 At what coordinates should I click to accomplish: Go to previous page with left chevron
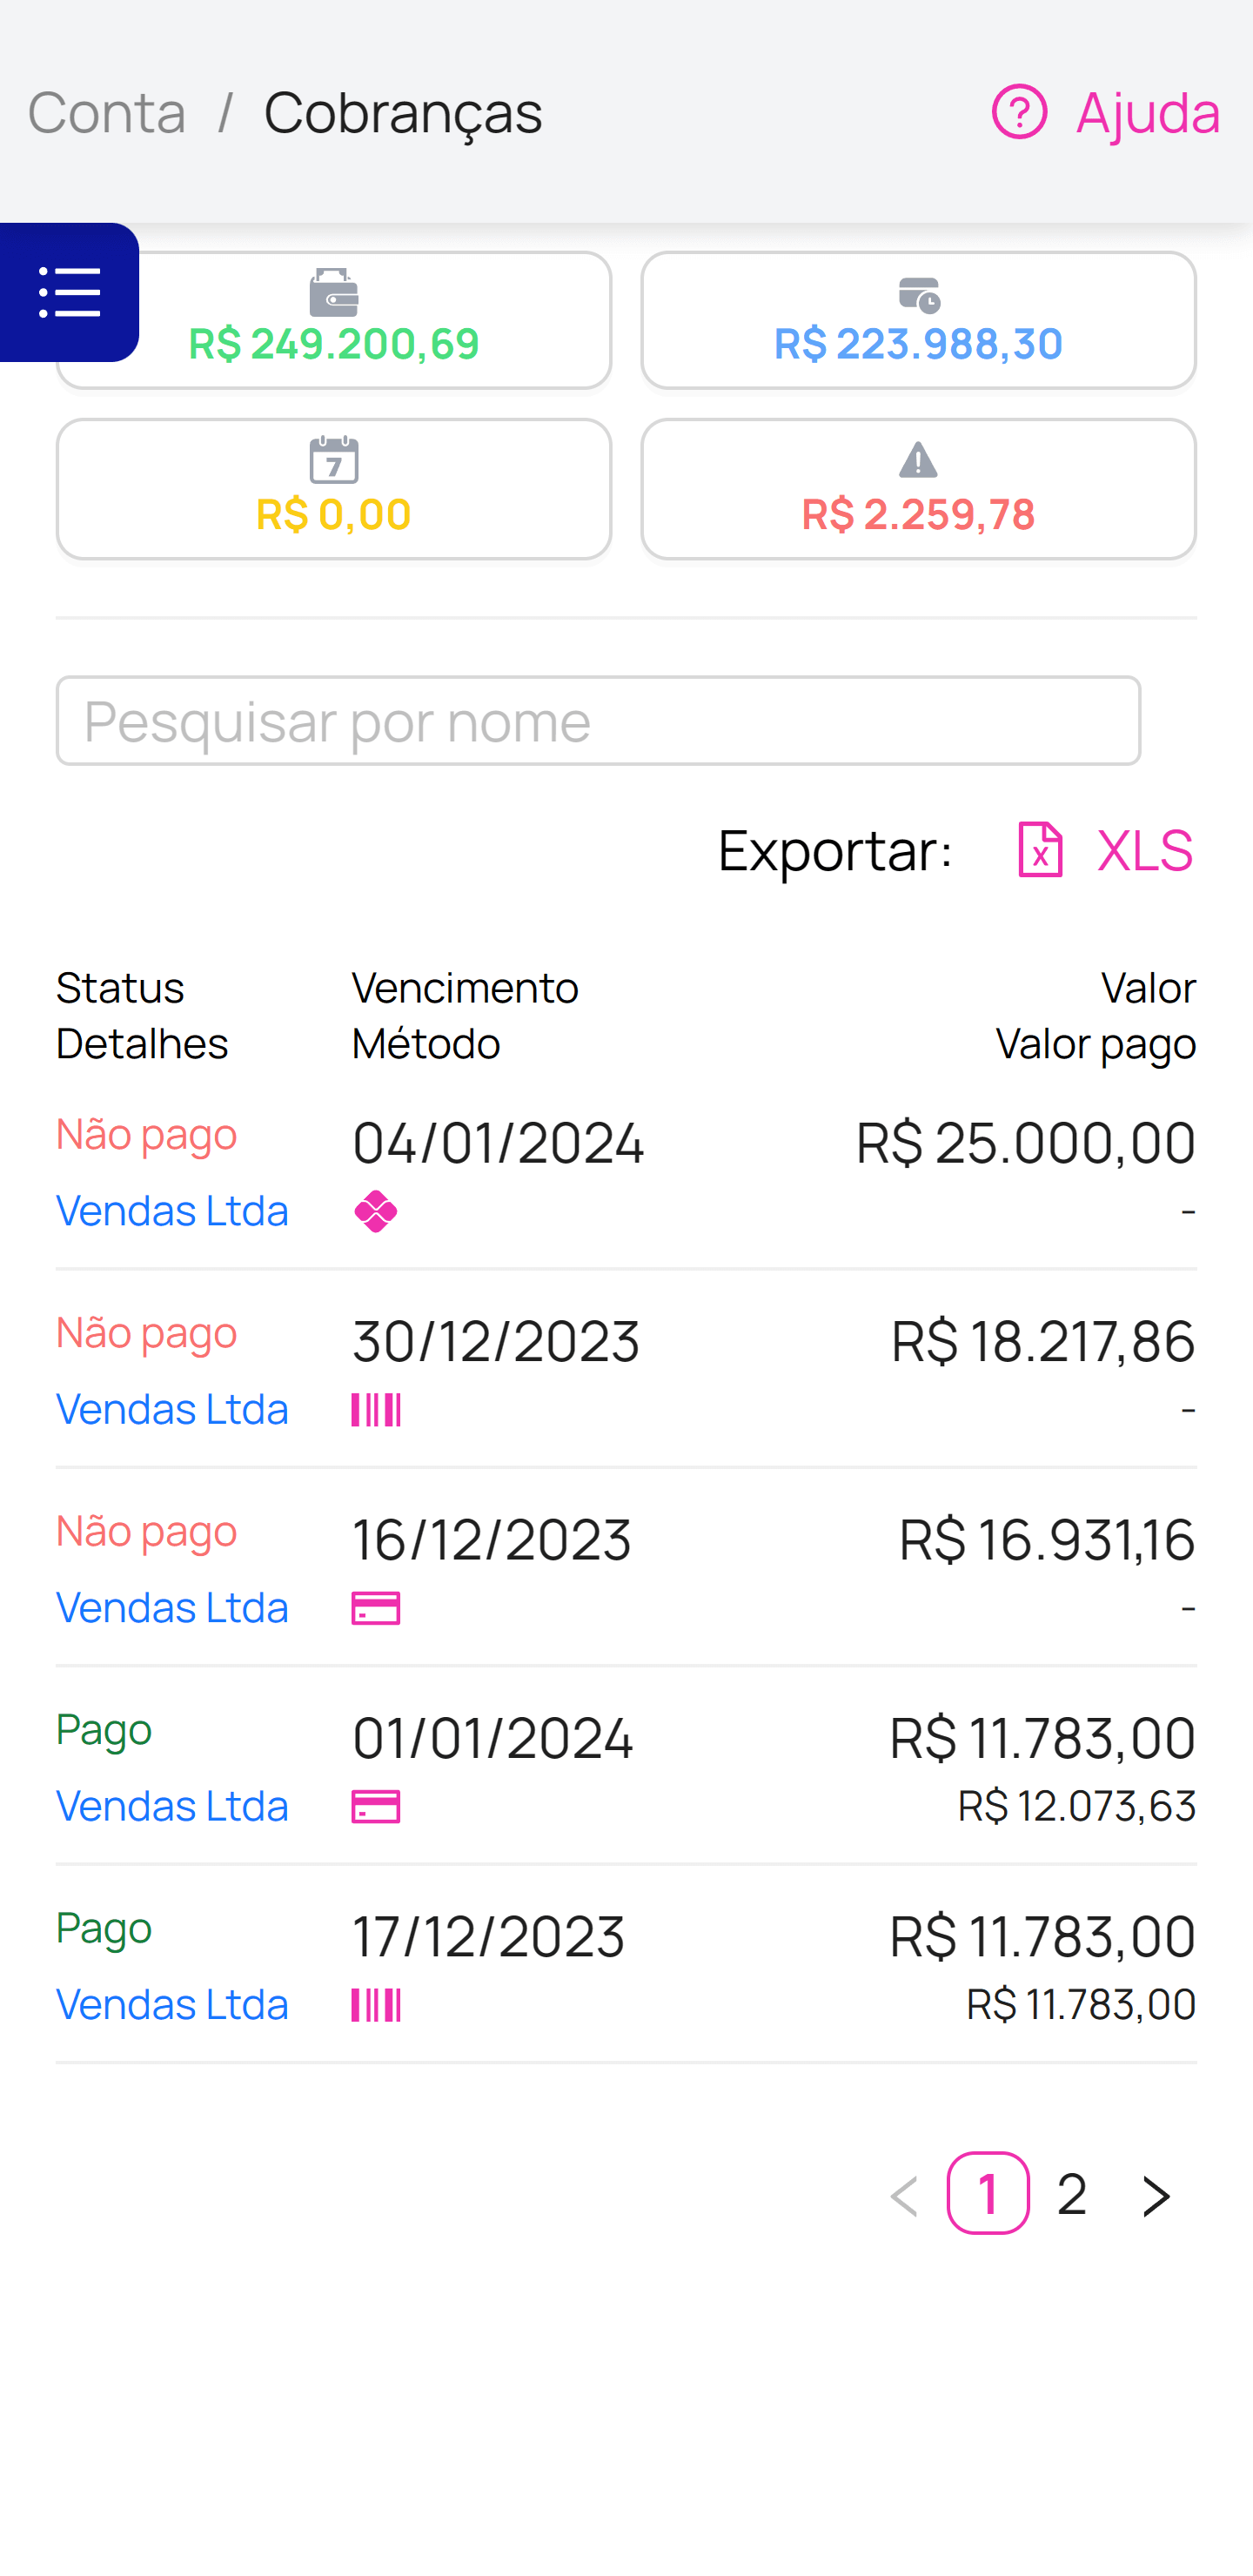pos(904,2195)
